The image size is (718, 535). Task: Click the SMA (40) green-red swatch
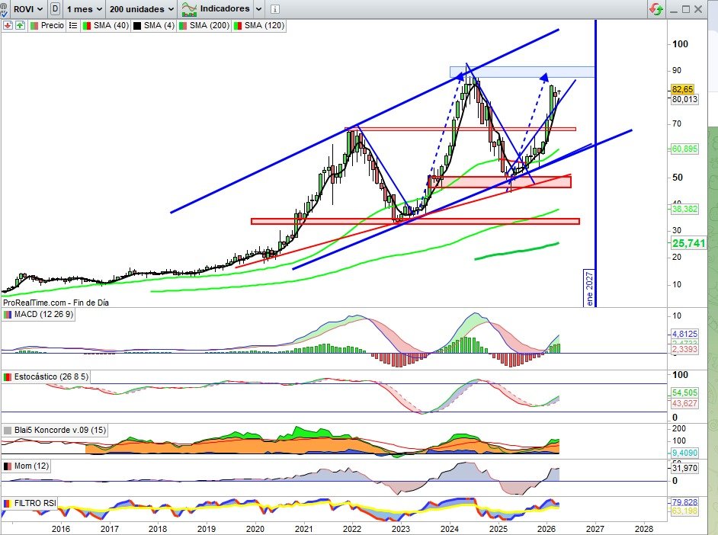point(87,26)
